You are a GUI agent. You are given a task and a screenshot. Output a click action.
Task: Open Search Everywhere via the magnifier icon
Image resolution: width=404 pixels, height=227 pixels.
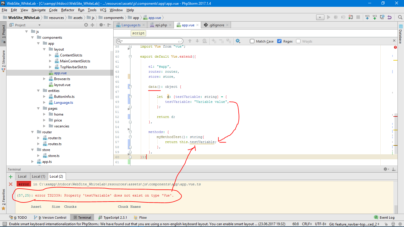[x=400, y=17]
